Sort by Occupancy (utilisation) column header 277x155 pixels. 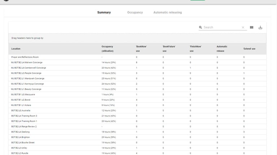107,49
